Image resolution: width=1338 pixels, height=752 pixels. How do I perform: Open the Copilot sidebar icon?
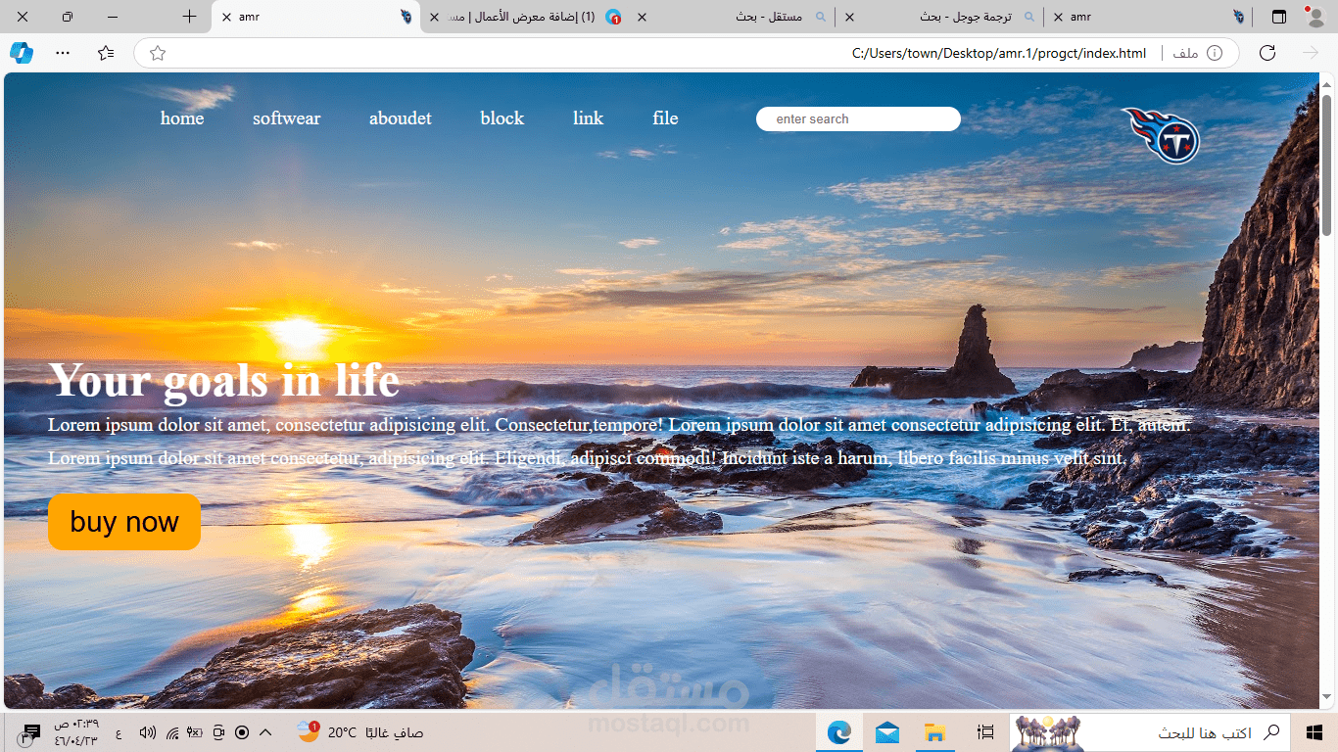[22, 53]
